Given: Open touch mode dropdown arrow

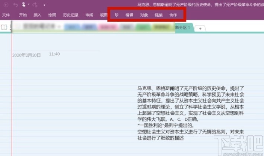Looking at the screenshot, I should 28,4.
